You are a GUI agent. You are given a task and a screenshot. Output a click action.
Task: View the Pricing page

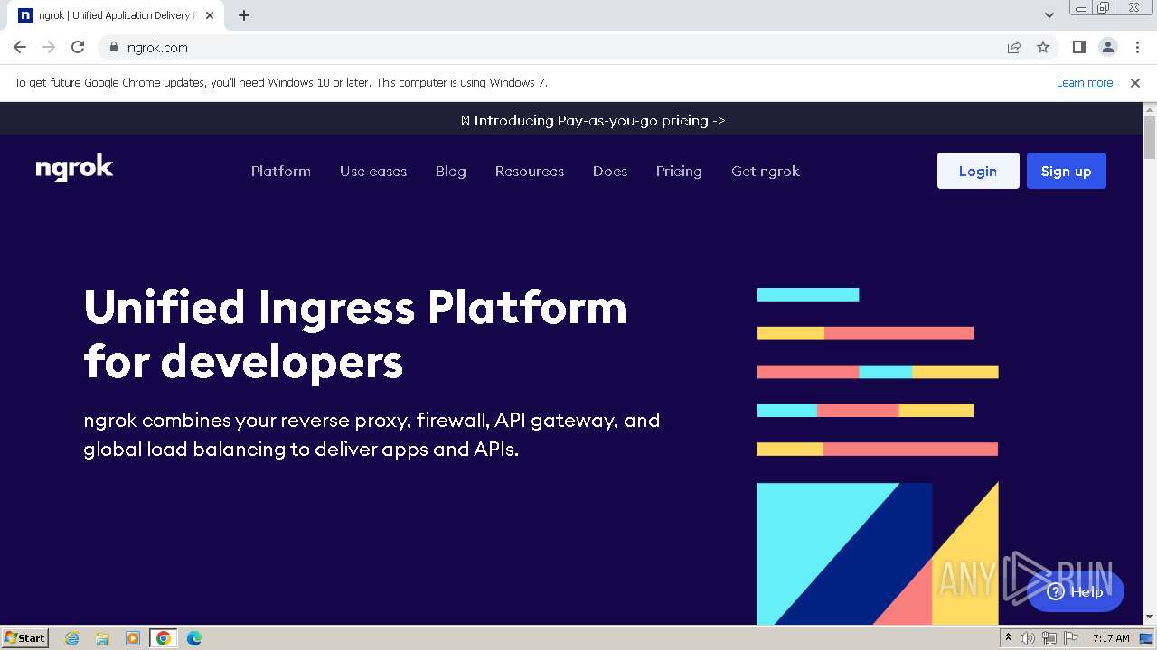pos(679,171)
